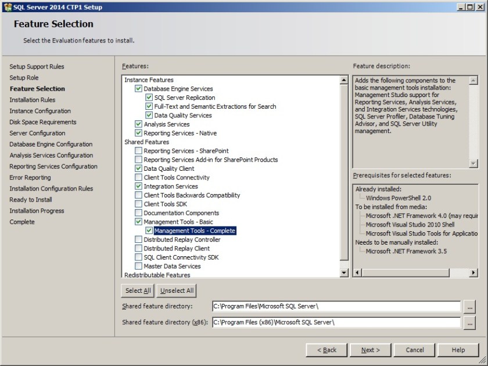The height and width of the screenshot is (366, 488).
Task: Enable Distributed Replay Controller
Action: pos(138,239)
